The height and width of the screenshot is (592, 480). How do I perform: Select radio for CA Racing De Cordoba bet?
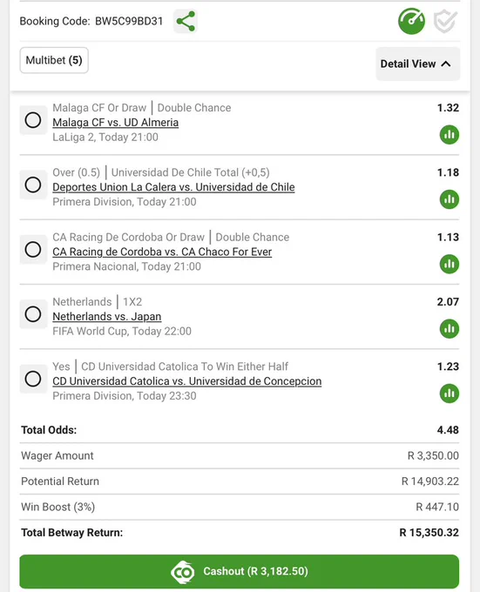tap(33, 250)
